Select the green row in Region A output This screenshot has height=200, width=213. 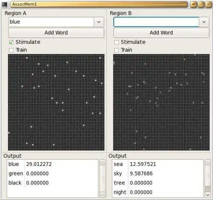pyautogui.click(x=53, y=173)
